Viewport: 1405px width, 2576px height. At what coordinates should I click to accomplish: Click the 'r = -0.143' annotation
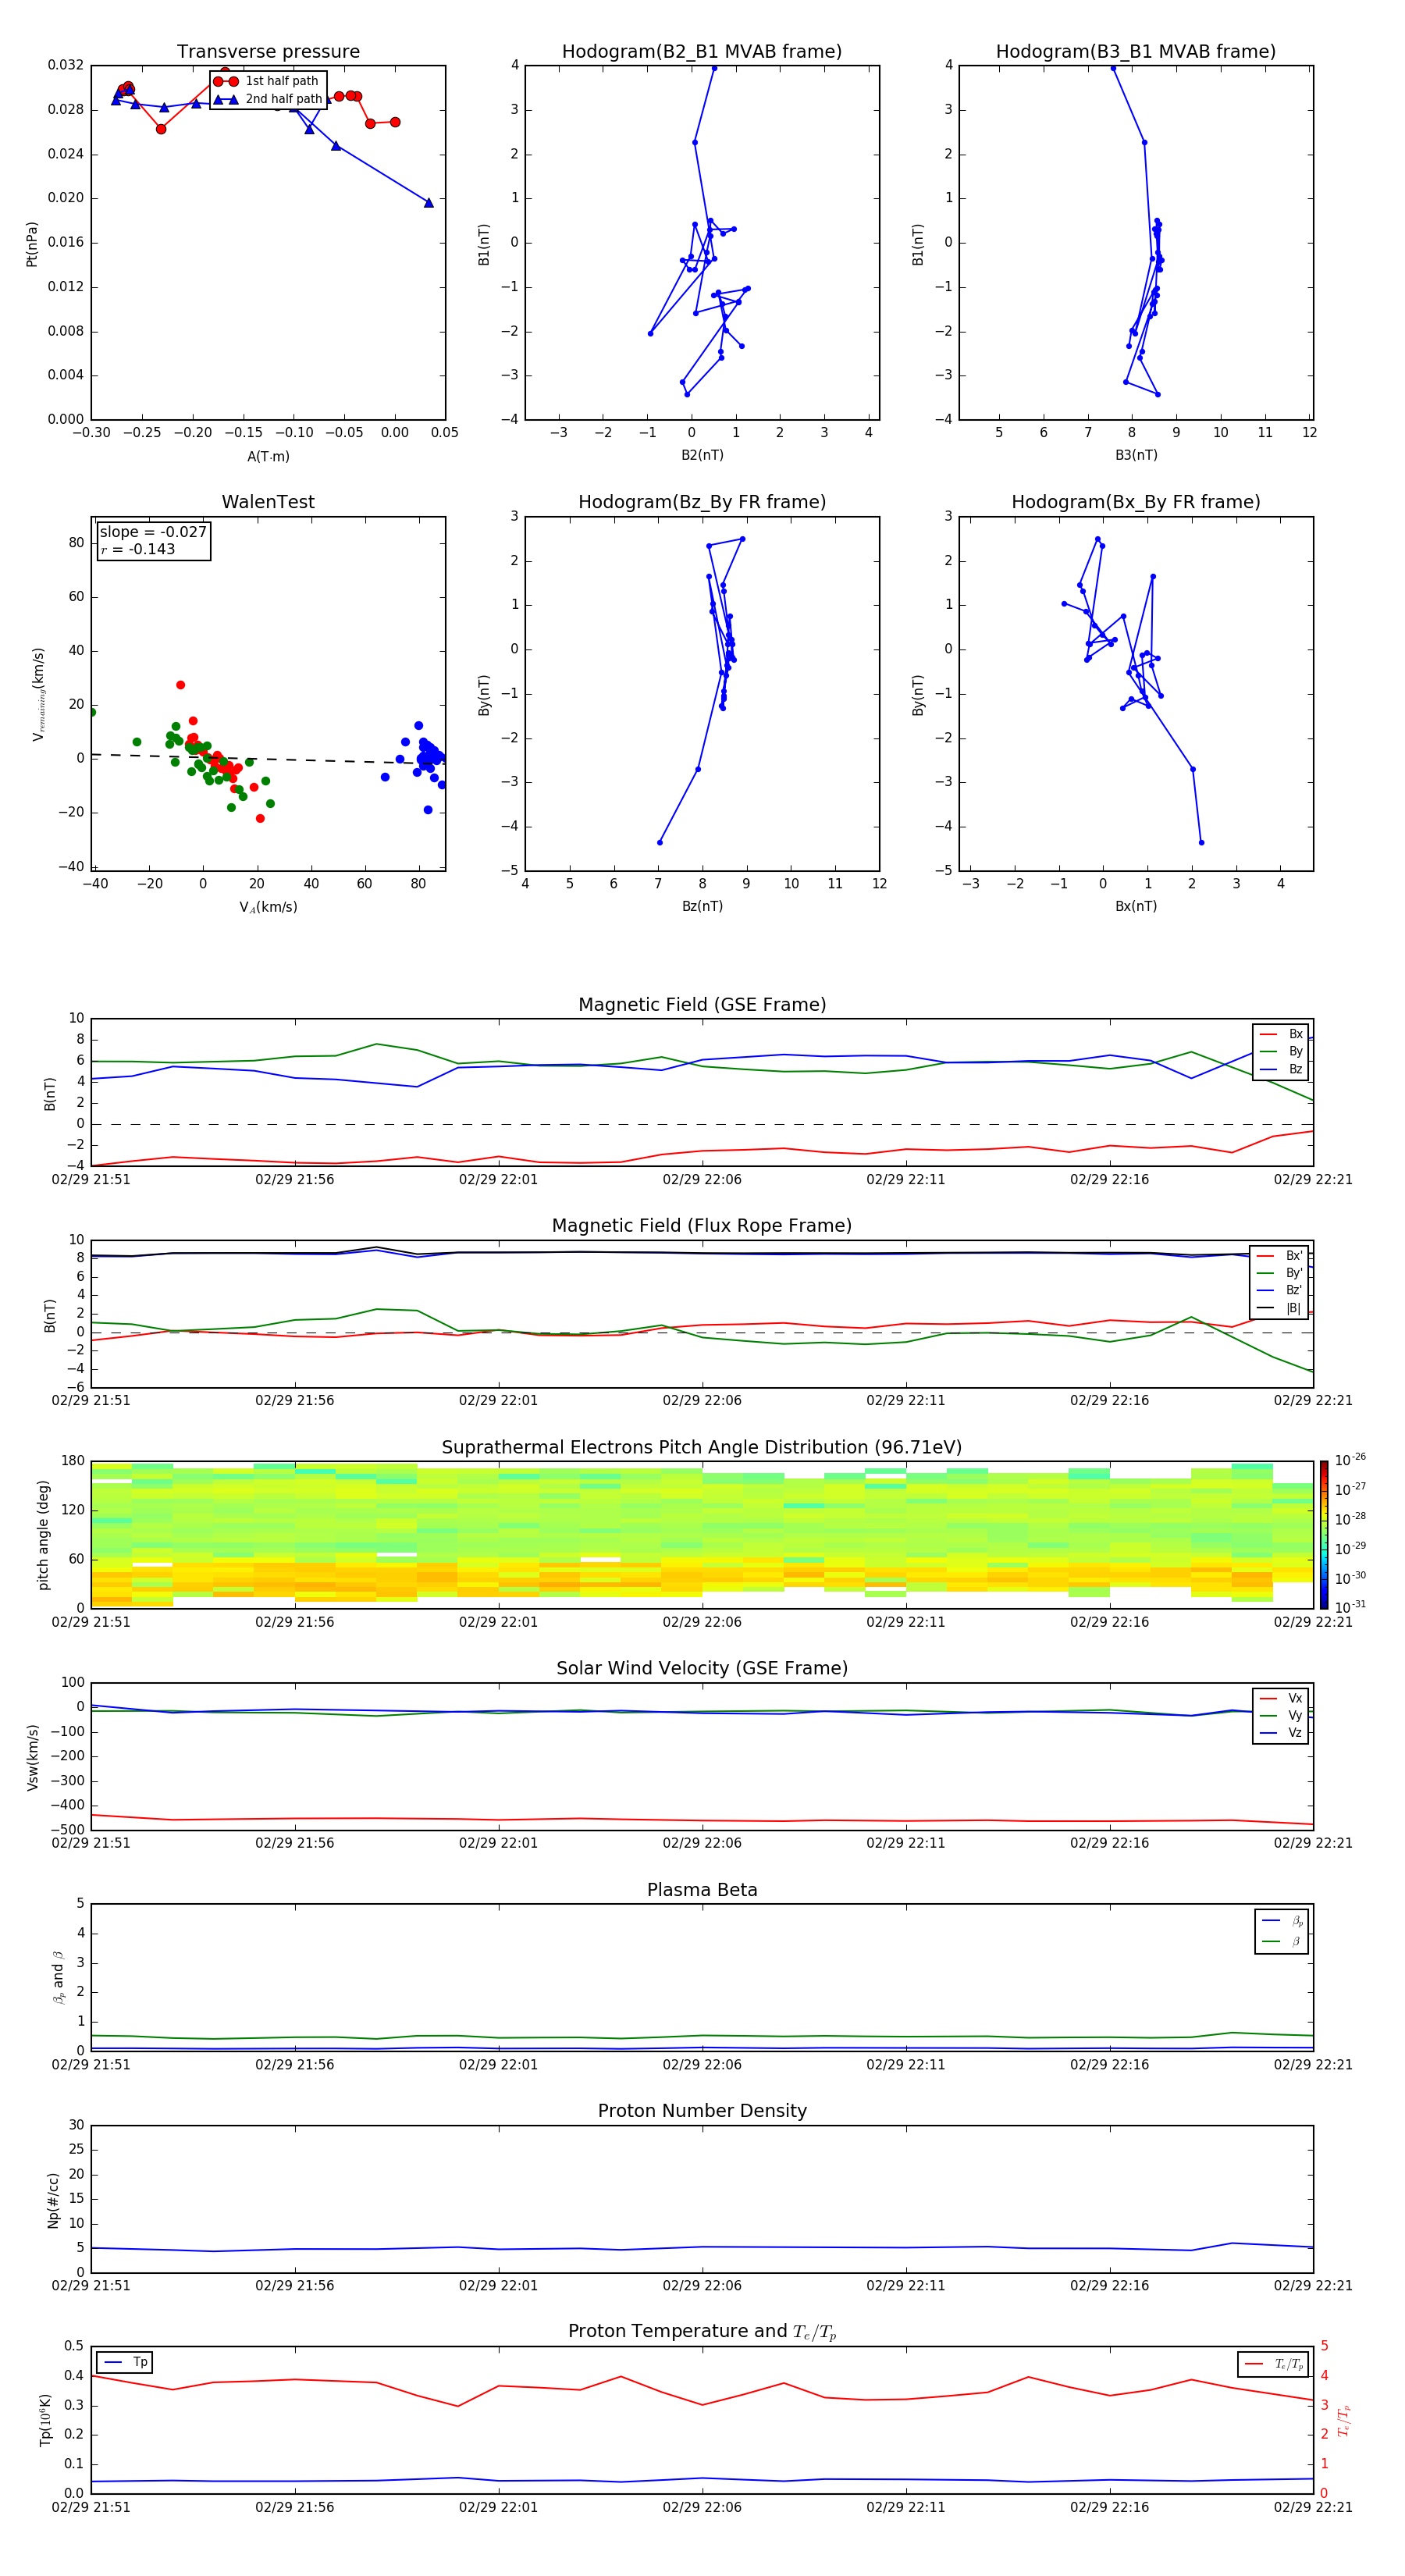pyautogui.click(x=138, y=549)
